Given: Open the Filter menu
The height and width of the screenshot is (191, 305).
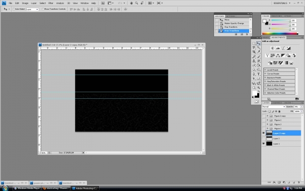Looking at the screenshot, I should (x=50, y=3).
